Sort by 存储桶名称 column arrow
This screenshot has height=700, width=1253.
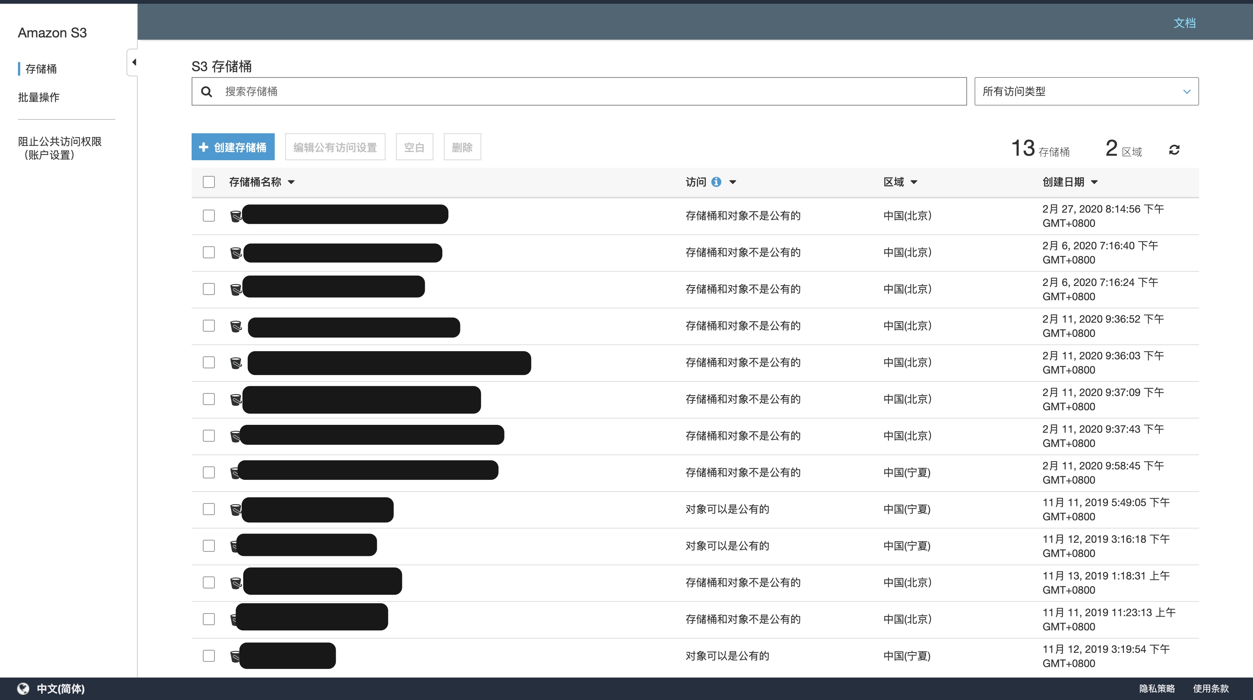coord(292,182)
